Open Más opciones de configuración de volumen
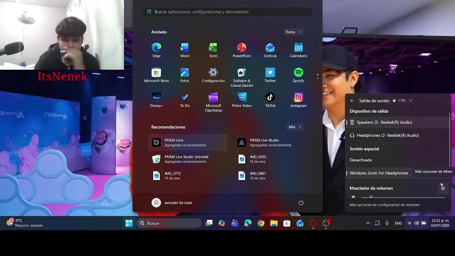Image resolution: width=455 pixels, height=256 pixels. pos(385,205)
